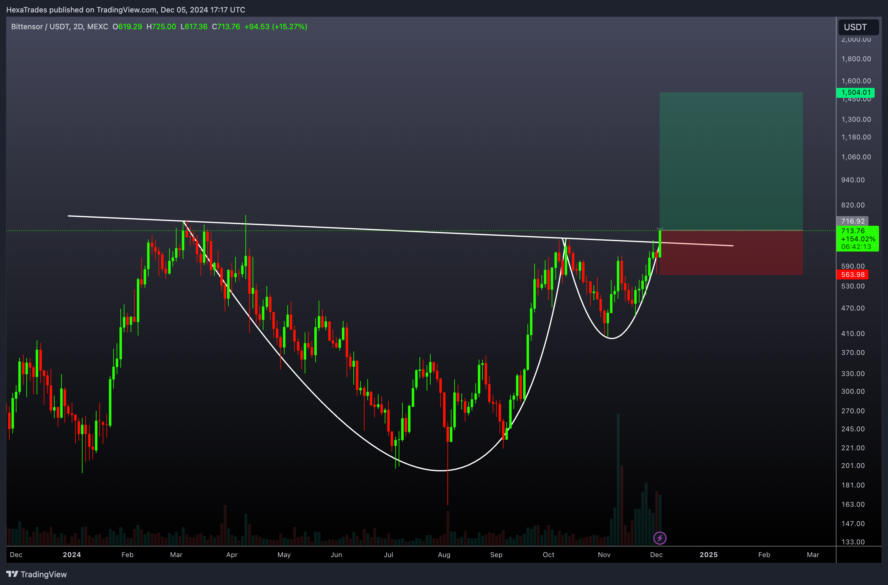Screen dimensions: 888x585
Task: Click the 1,504.01 target price label
Action: 855,92
